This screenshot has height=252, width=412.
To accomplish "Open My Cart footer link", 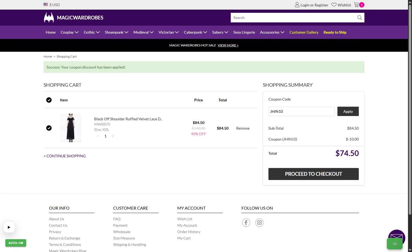I will (x=184, y=238).
